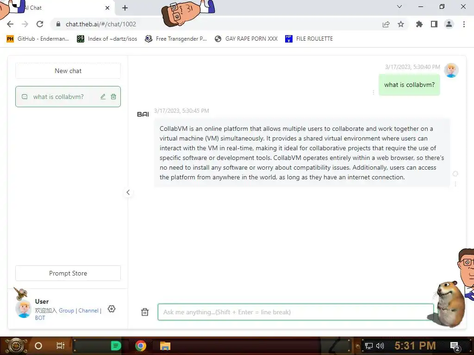Open the Prompt Store
Viewport: 474px width, 355px height.
(68, 273)
